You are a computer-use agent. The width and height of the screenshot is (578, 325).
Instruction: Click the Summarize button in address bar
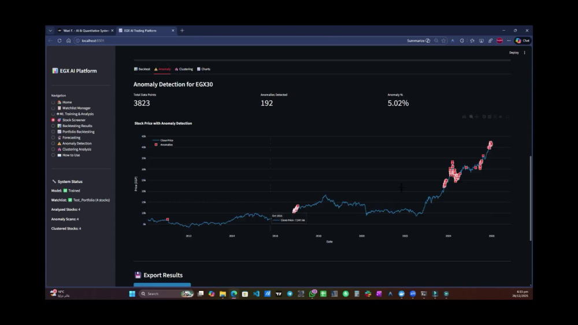click(418, 41)
